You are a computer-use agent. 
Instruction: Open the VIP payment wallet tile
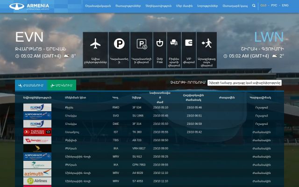point(189,50)
